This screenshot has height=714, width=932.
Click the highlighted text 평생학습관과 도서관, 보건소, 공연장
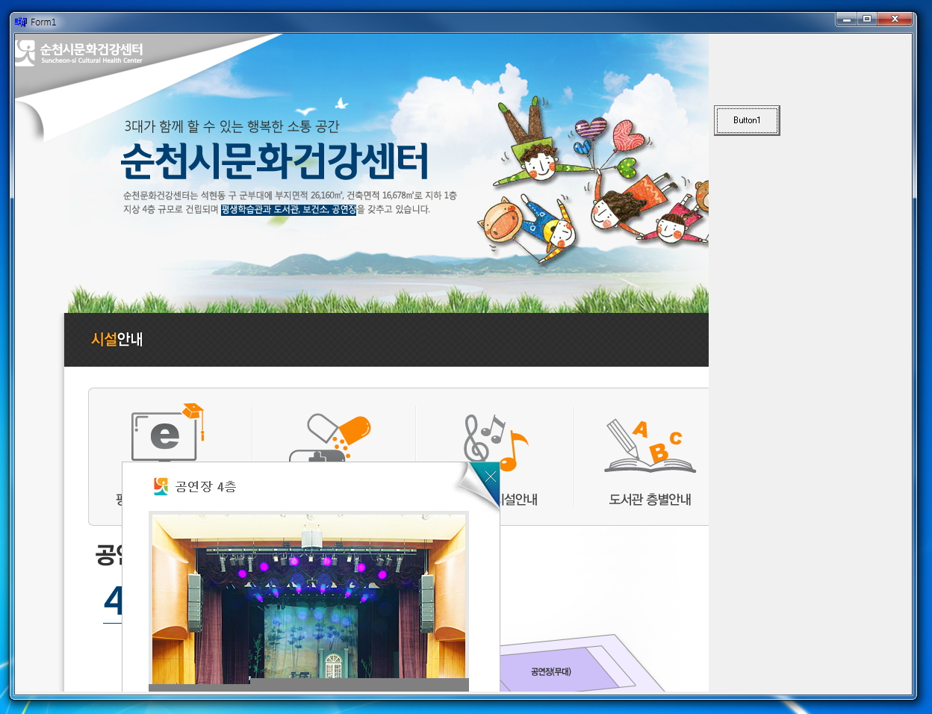pyautogui.click(x=288, y=210)
